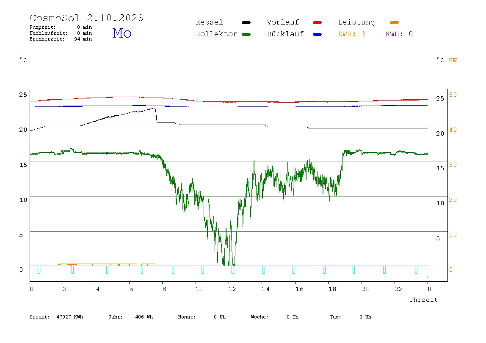The height and width of the screenshot is (343, 486).
Task: Click the "Pumpzeit:" label
Action: 43,27
